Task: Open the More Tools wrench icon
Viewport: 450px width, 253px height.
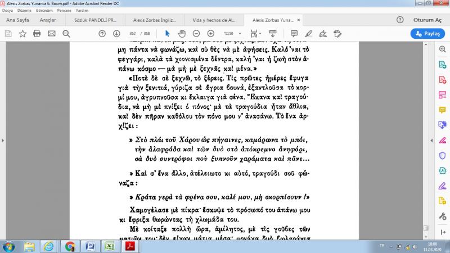Action: pos(442,216)
